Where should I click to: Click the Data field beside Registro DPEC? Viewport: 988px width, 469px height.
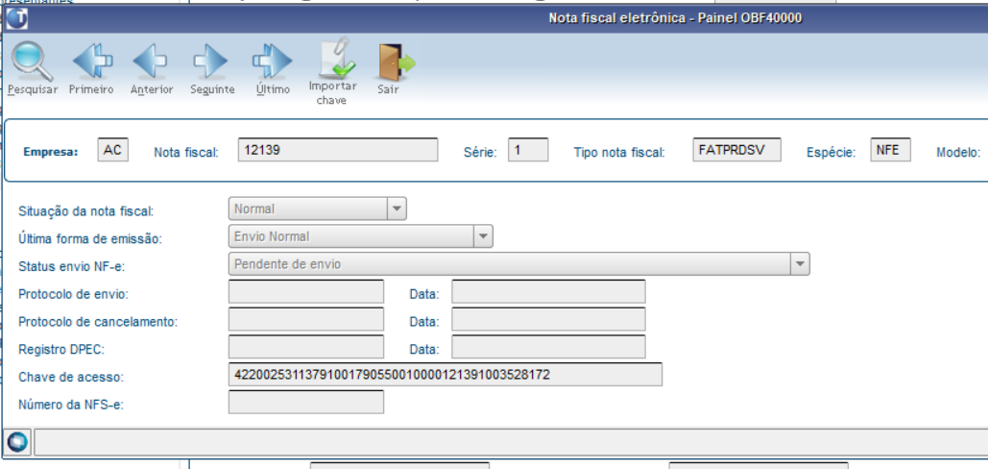click(x=548, y=347)
